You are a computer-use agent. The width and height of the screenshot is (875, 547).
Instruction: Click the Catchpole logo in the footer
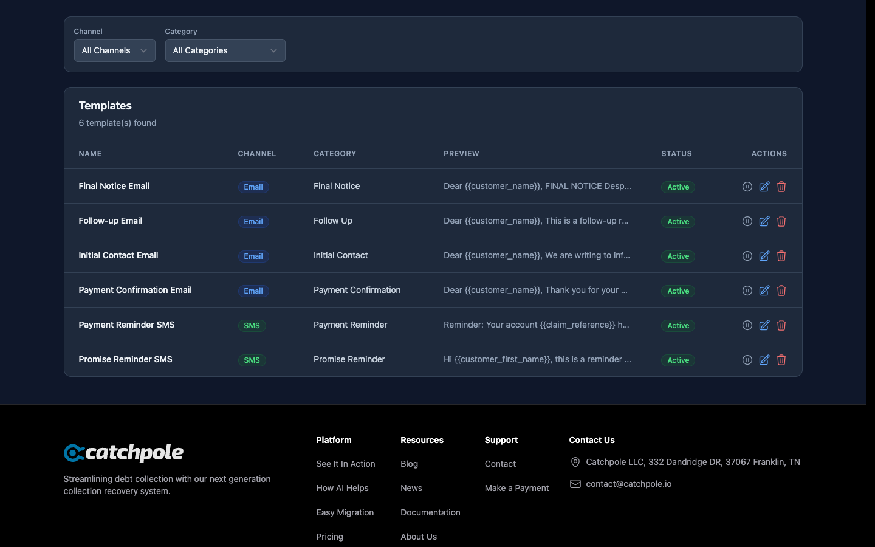pos(123,453)
